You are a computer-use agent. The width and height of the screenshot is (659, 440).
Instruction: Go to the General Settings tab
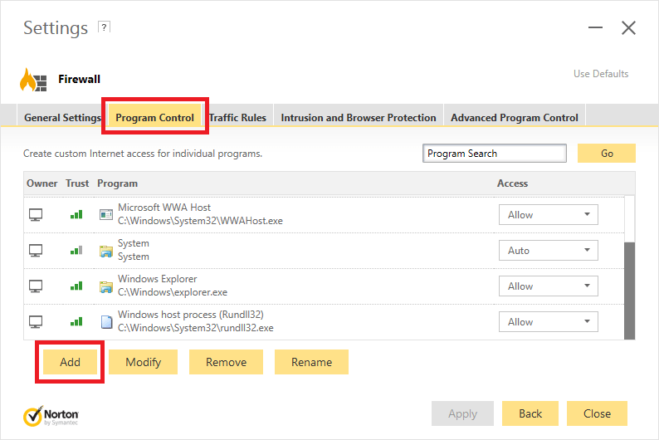(62, 118)
